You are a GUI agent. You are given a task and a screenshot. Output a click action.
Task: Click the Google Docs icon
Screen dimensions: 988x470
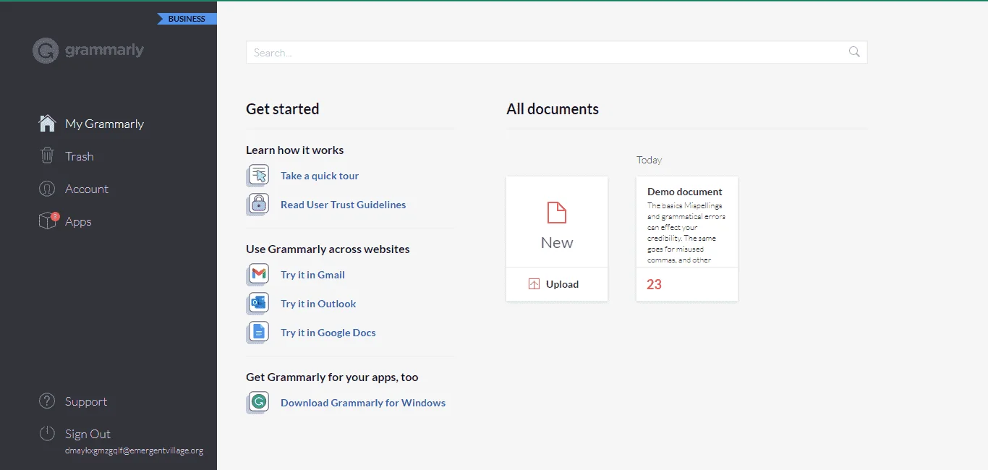(x=258, y=332)
